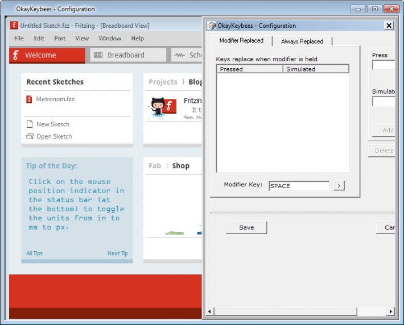This screenshot has height=325, width=404.
Task: Click the Fritzing title bar icon
Action: [x=14, y=26]
